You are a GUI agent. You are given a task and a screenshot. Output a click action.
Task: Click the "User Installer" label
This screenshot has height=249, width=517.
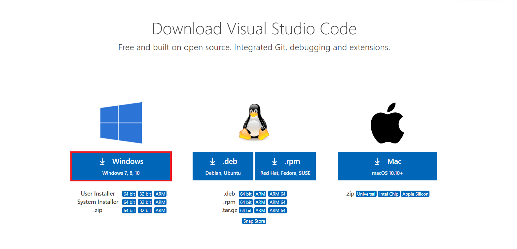tap(98, 194)
